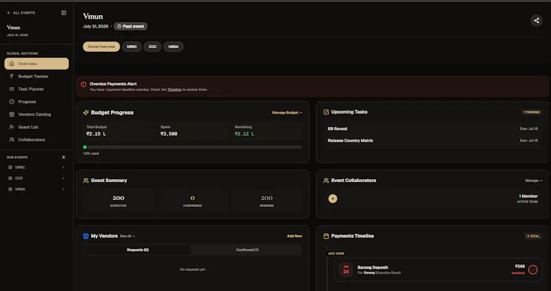The height and width of the screenshot is (291, 551).
Task: Click the overdue alert warning icon
Action: point(83,84)
